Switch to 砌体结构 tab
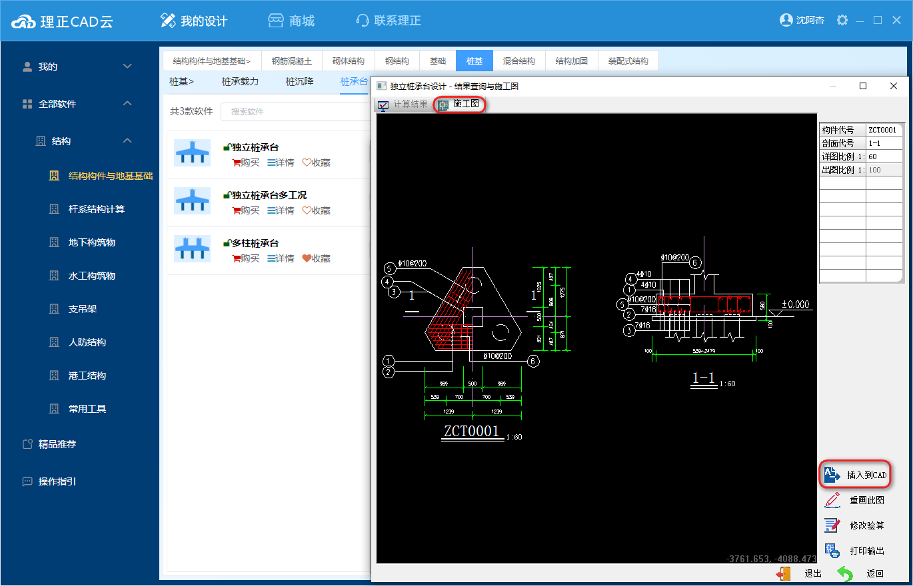The width and height of the screenshot is (913, 586). click(x=349, y=61)
